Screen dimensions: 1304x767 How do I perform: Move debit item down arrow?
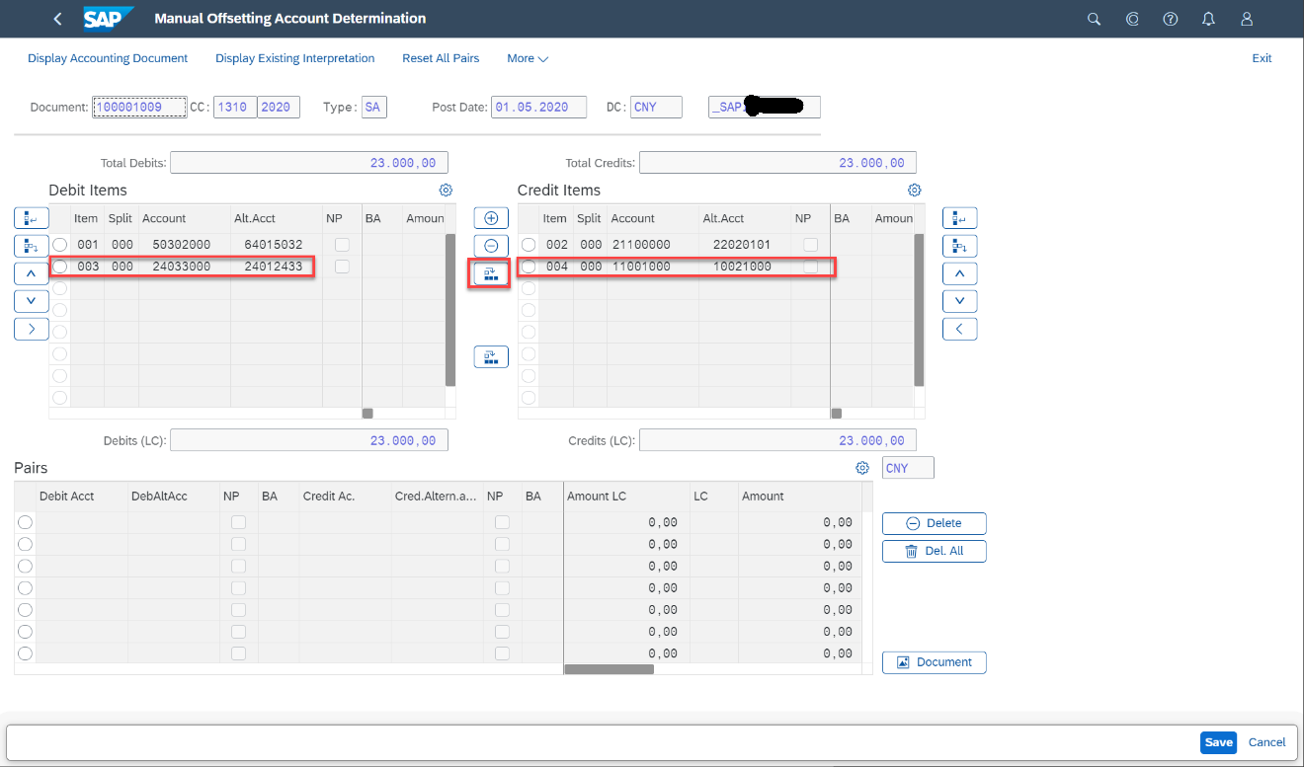31,301
